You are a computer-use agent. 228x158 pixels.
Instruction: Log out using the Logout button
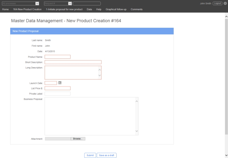tap(216, 3)
